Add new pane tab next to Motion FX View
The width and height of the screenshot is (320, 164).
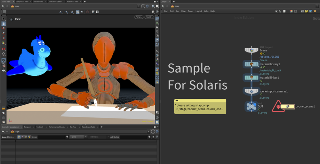(x=85, y=2)
